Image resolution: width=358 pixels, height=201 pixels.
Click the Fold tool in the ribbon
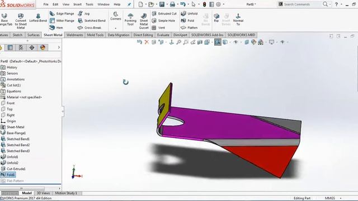coord(187,21)
